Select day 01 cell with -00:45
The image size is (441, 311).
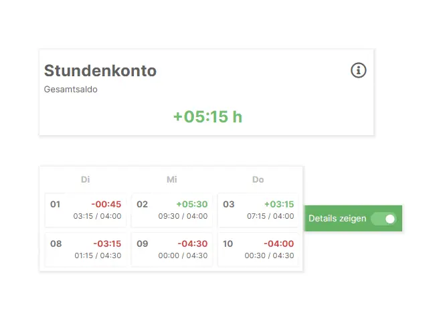[86, 210]
